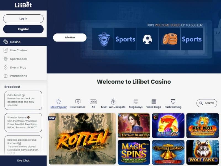Image resolution: width=221 pixels, height=166 pixels.
Task: Click the Join Now banner button
Action: pyautogui.click(x=70, y=38)
